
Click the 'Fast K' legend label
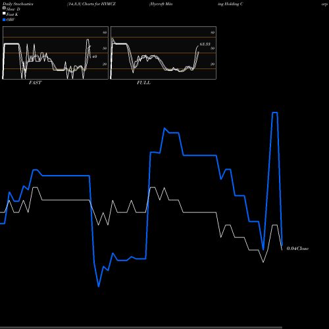(12, 14)
